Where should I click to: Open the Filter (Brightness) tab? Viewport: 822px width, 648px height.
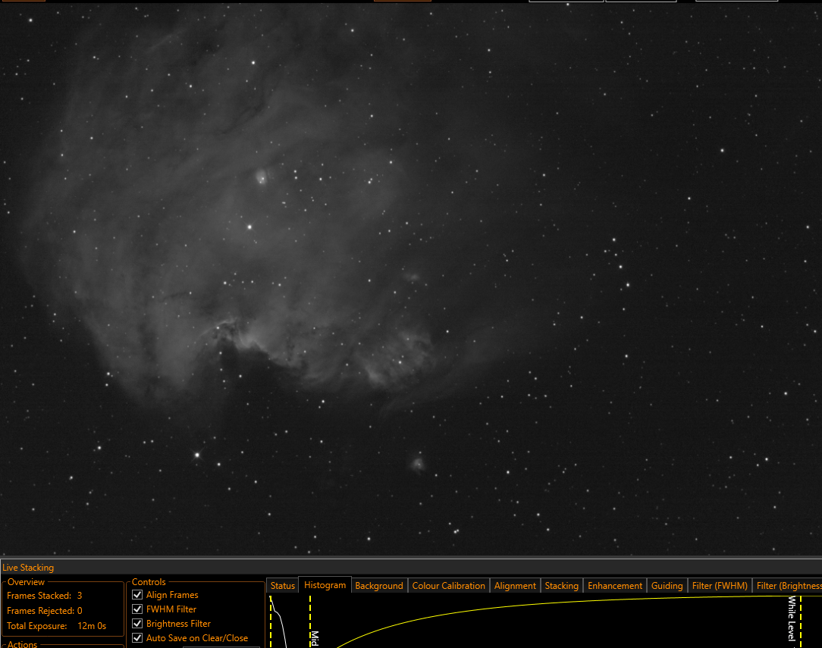[x=788, y=586]
